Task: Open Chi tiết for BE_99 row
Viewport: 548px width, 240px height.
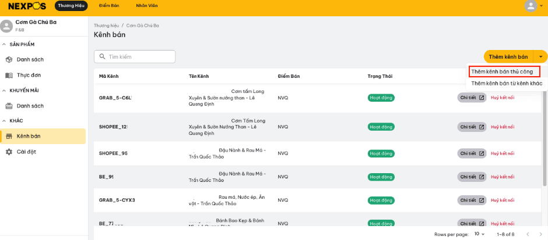Action: point(472,177)
